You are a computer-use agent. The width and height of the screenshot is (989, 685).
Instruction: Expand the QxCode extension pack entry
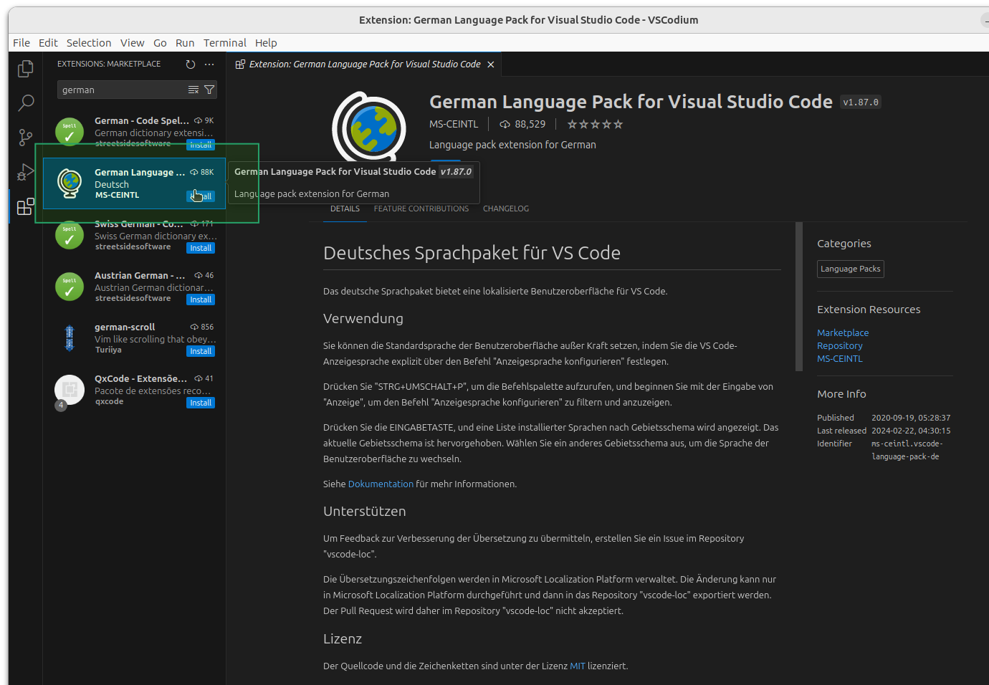pos(60,405)
